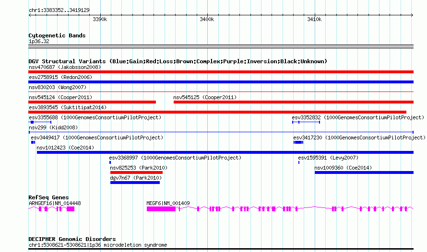Click the esv3368997 label text

[175, 158]
